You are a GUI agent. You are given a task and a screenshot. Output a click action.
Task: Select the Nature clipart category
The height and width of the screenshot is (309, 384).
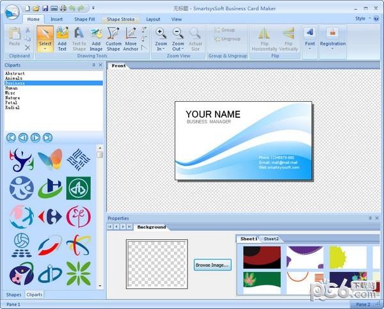tap(13, 98)
